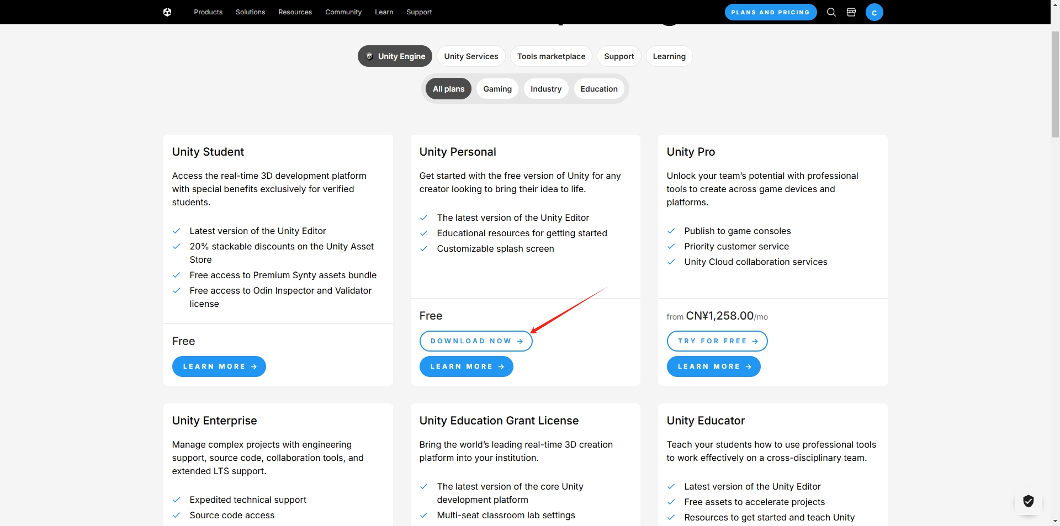1060x526 pixels.
Task: Select the All plans filter
Action: [448, 89]
